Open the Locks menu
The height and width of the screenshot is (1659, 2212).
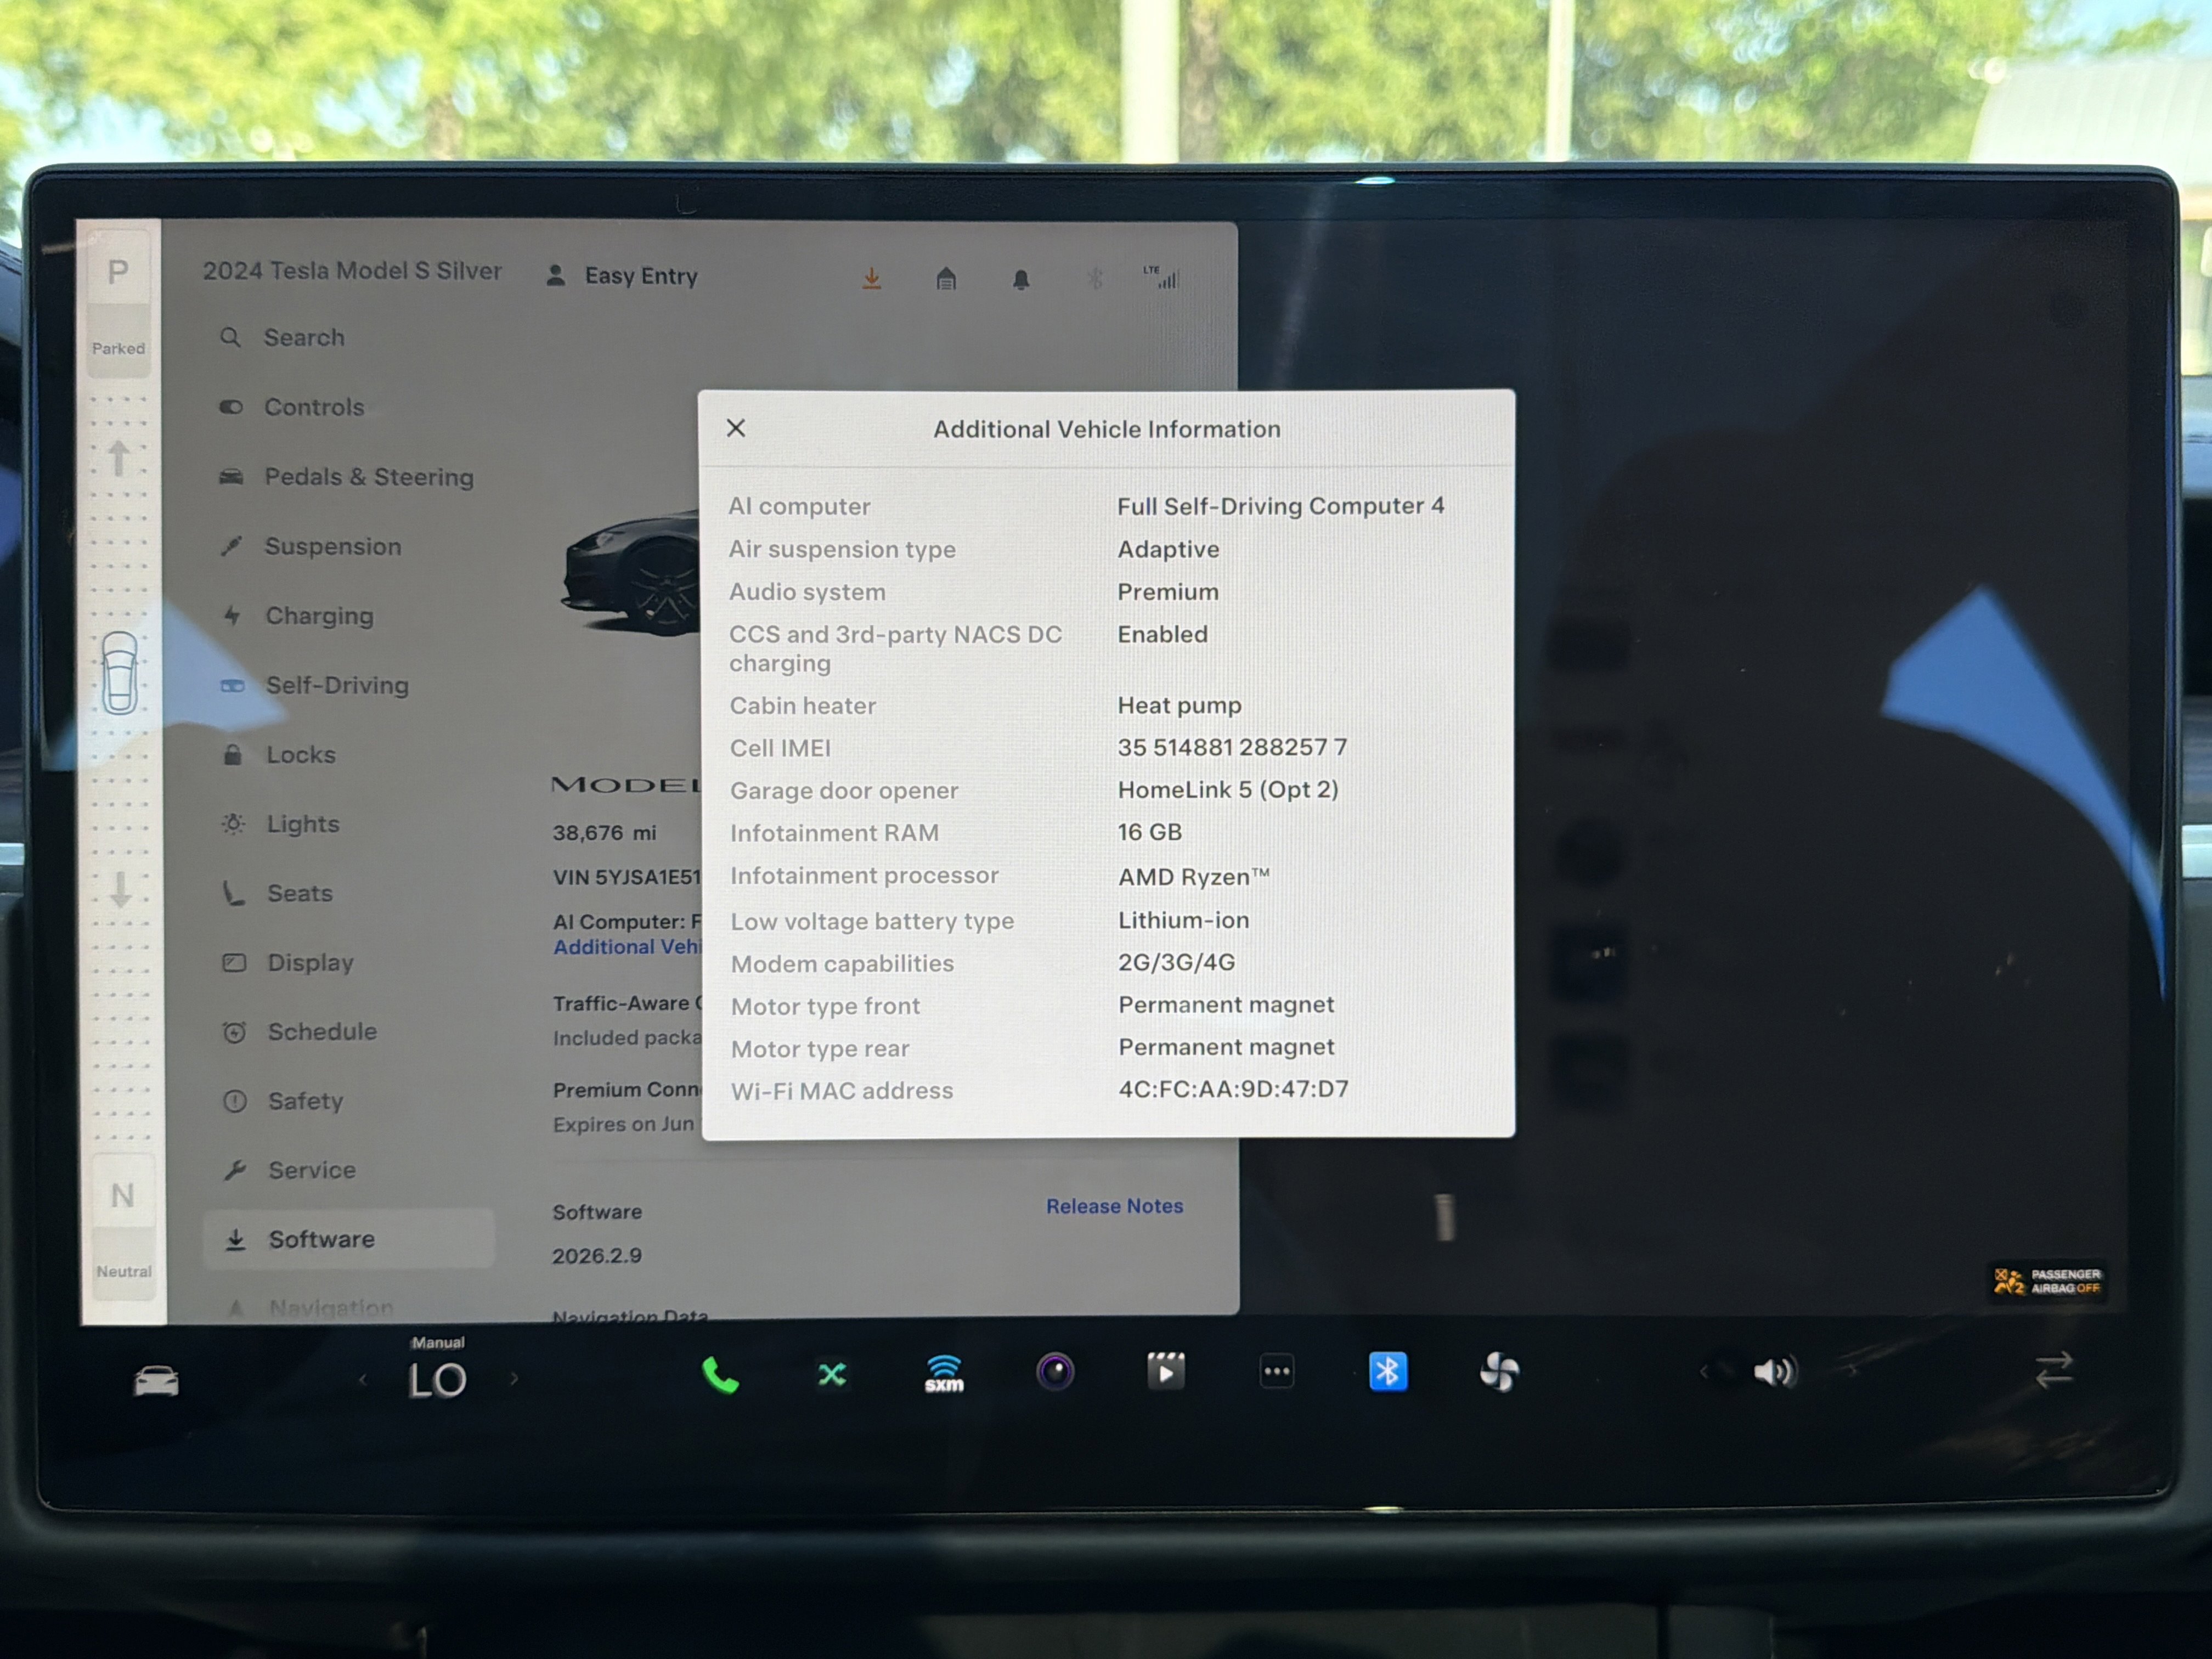[279, 754]
